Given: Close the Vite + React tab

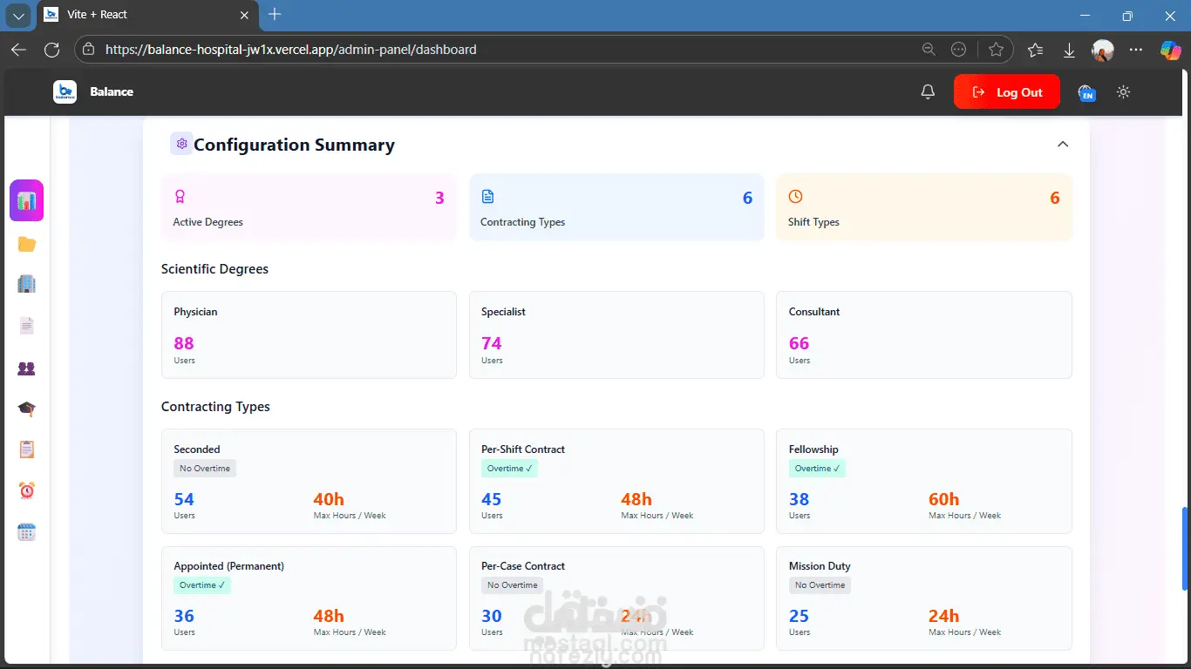Looking at the screenshot, I should [x=244, y=15].
